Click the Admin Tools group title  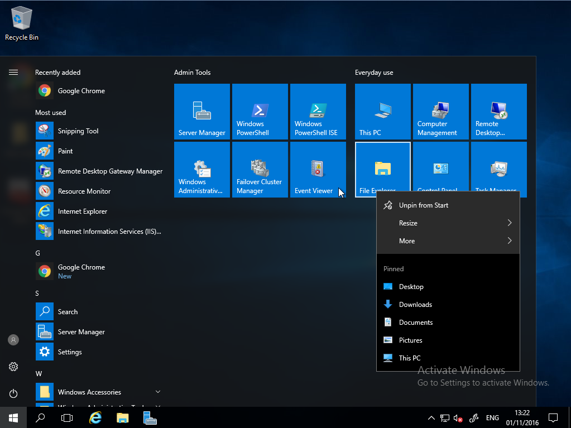(x=192, y=73)
